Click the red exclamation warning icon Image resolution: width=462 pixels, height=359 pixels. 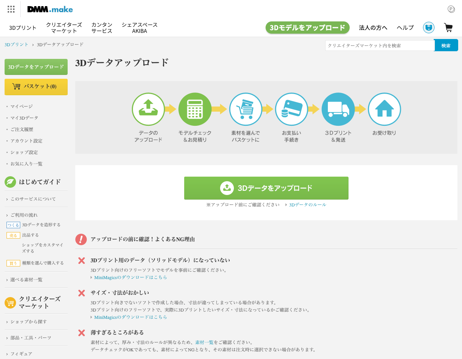pos(81,239)
